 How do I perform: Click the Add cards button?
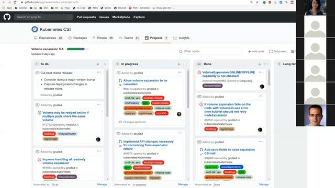coord(256,51)
